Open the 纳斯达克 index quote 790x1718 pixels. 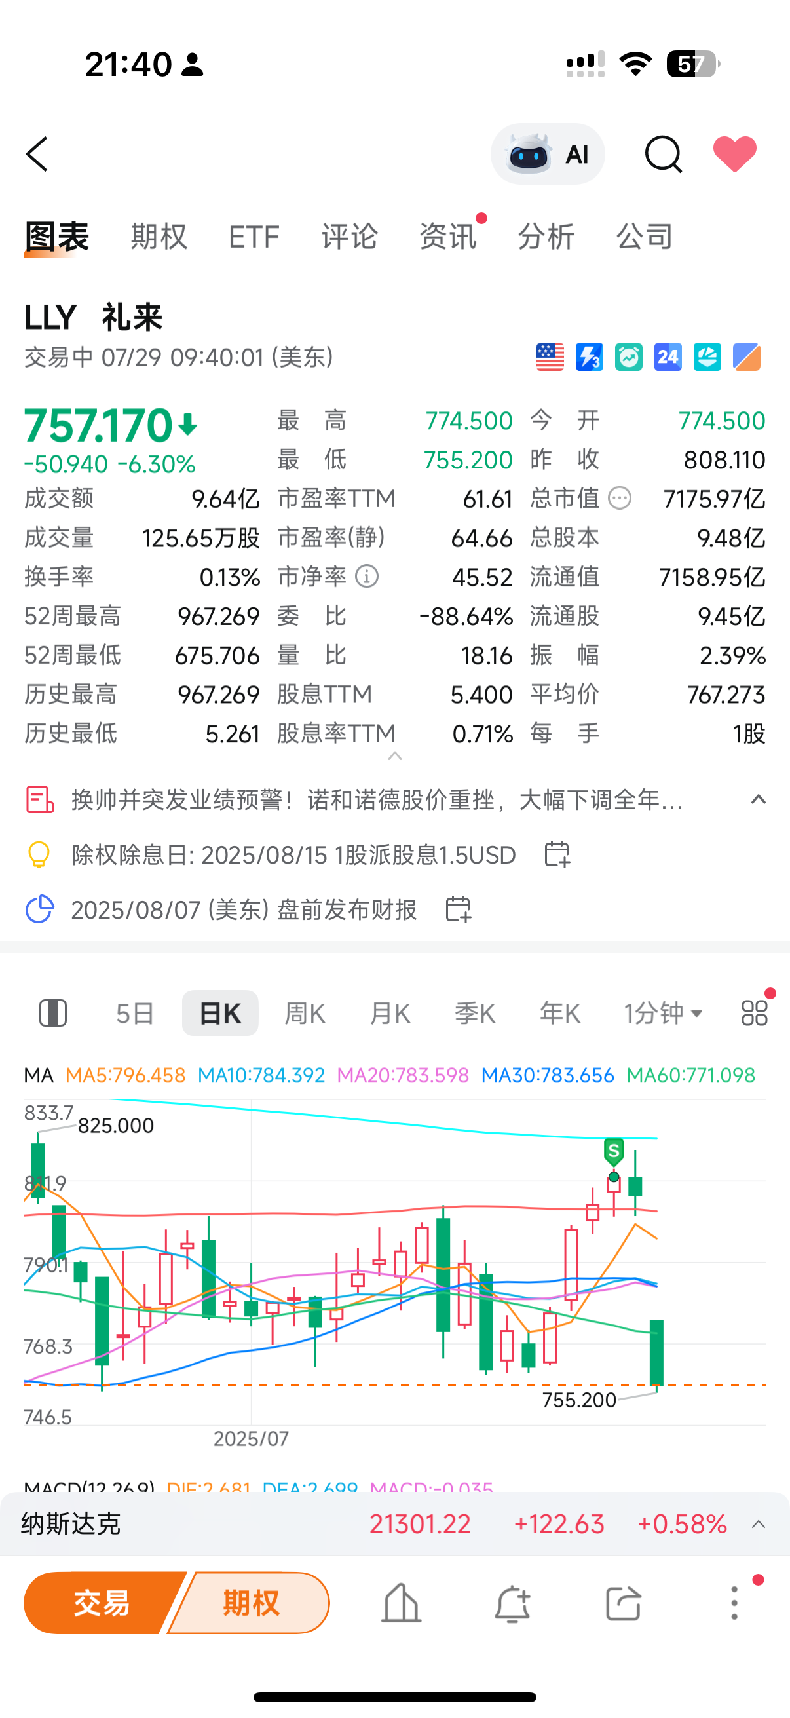(x=394, y=1524)
